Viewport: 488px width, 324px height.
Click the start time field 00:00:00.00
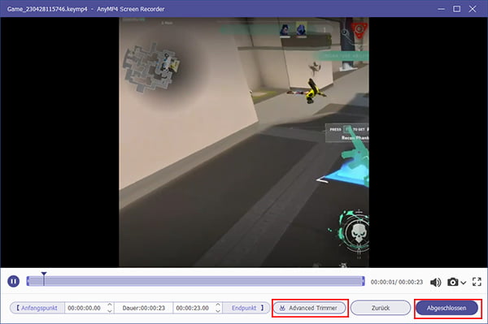coord(85,308)
